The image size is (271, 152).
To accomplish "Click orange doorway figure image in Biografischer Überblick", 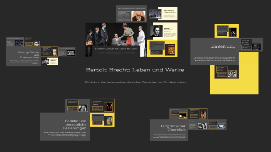I will [203, 115].
